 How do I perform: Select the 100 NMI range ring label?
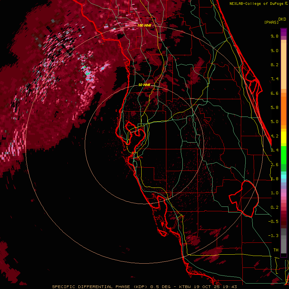(144, 25)
